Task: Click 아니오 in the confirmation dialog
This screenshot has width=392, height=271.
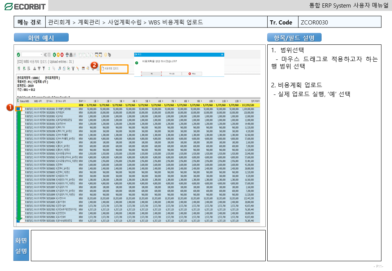Action: point(172,74)
